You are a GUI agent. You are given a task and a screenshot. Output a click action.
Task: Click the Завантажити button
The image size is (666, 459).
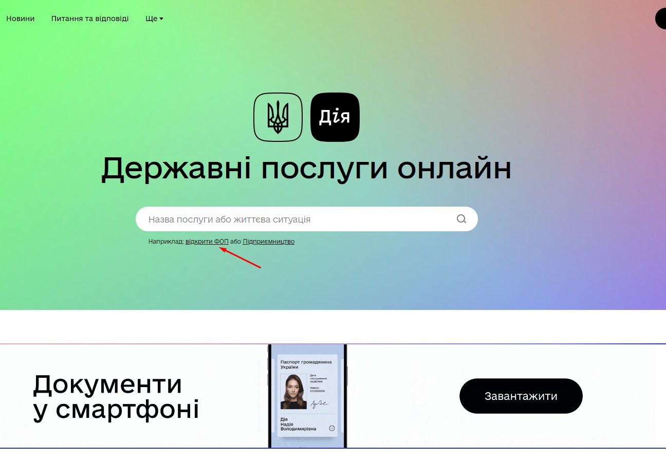(x=521, y=396)
